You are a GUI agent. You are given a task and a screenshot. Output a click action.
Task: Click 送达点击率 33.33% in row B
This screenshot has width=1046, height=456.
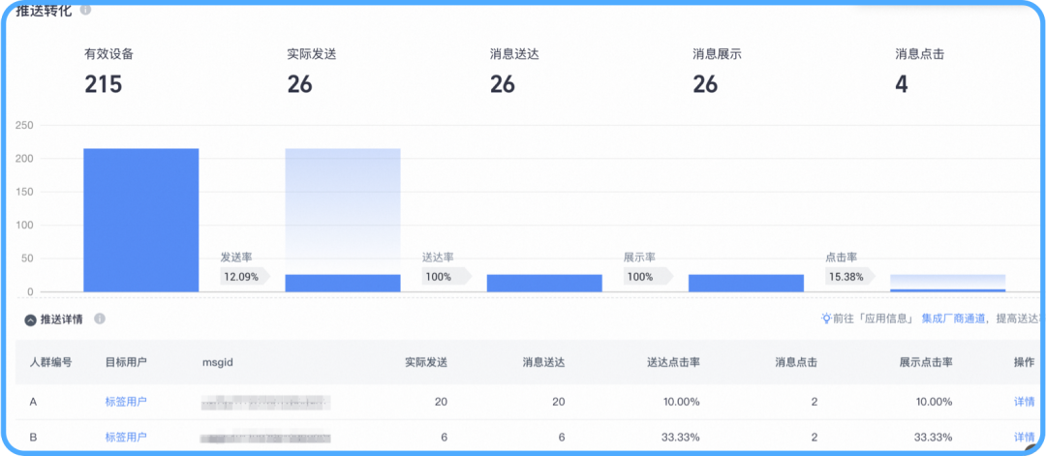[681, 438]
